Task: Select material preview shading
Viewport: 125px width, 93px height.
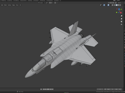Action: 118,5
